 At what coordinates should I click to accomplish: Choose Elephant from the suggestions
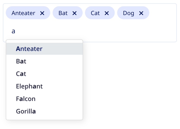(29, 86)
